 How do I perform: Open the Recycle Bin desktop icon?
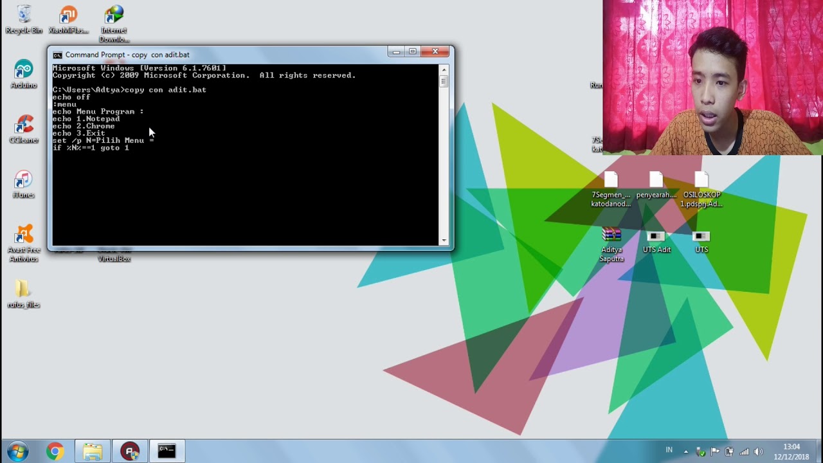[x=24, y=19]
